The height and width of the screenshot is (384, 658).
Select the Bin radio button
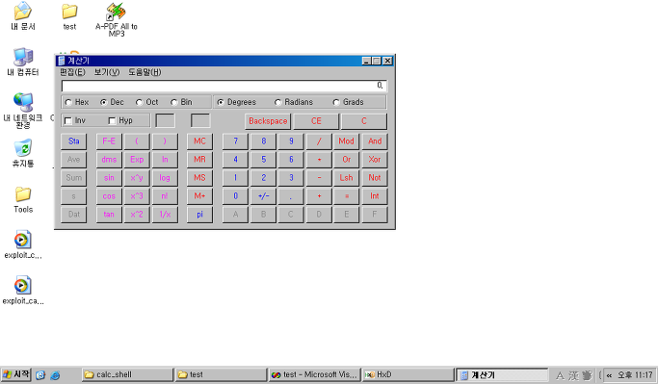coord(181,102)
